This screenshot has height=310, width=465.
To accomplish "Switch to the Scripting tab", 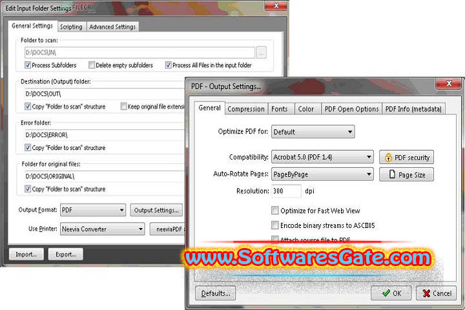I will (x=71, y=27).
